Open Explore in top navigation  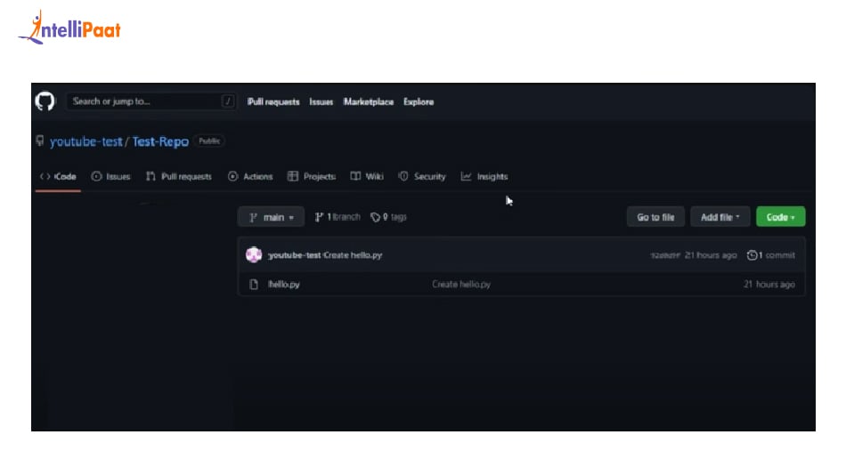point(419,101)
